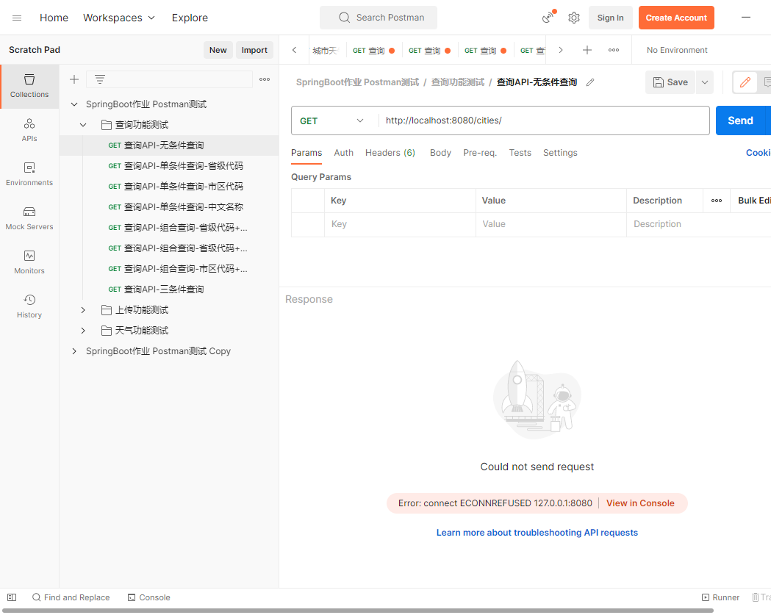Switch to the Headers (6) tab
The image size is (771, 615).
click(390, 153)
